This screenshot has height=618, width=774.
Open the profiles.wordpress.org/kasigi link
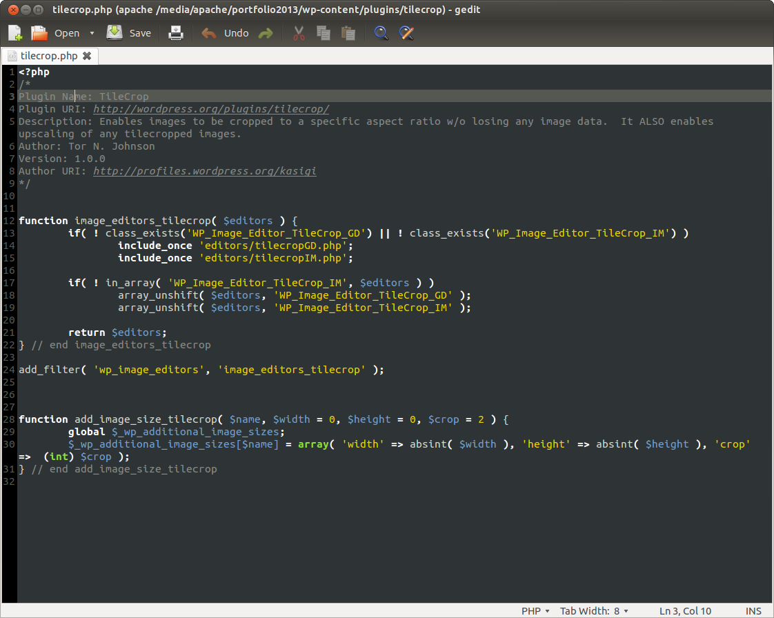[x=205, y=171]
